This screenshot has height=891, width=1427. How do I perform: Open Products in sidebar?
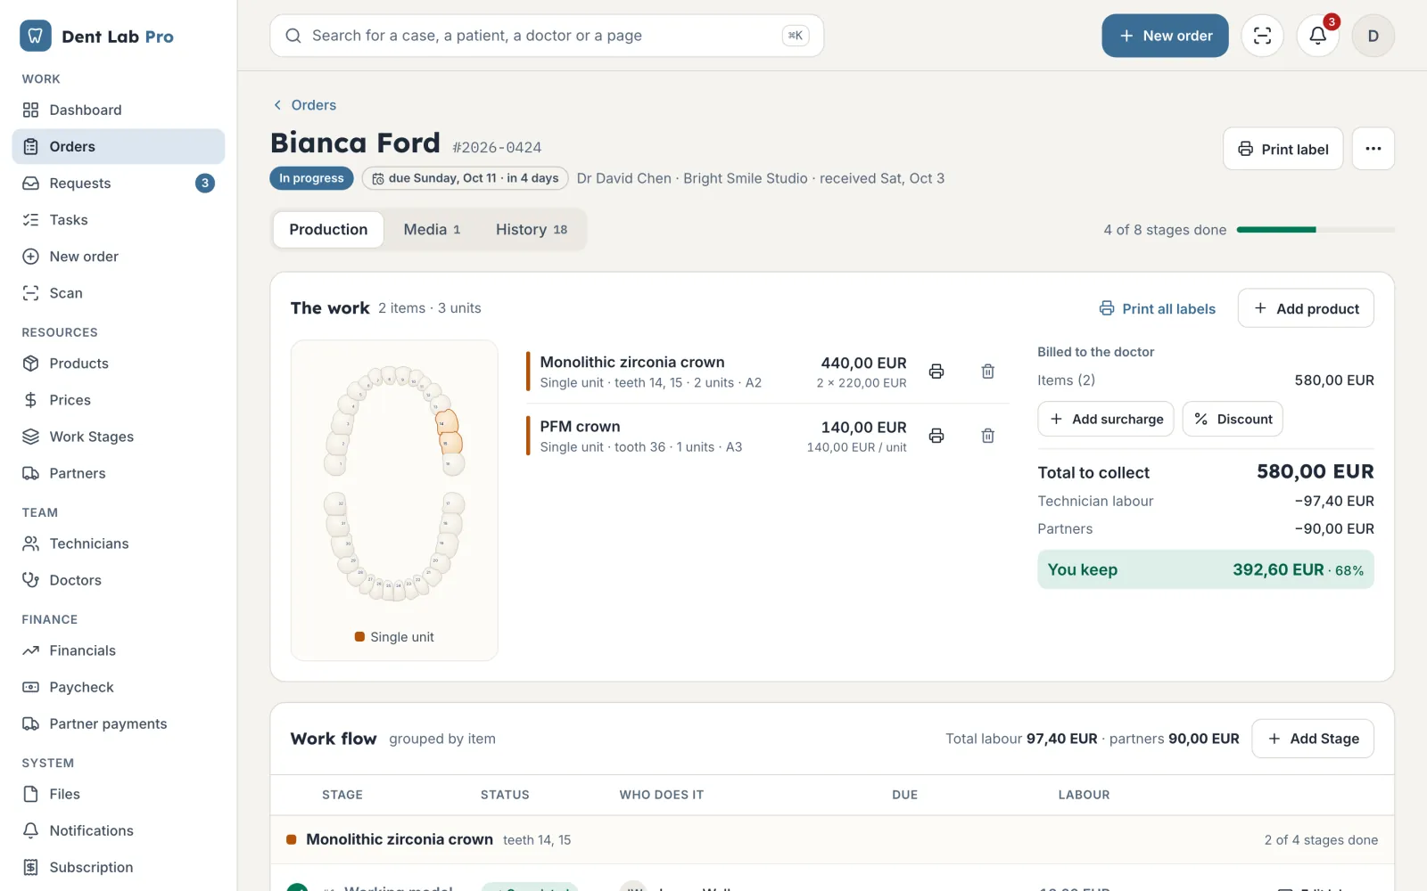[119, 363]
